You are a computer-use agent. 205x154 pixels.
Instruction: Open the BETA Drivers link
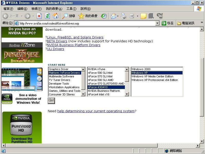pos(57,41)
